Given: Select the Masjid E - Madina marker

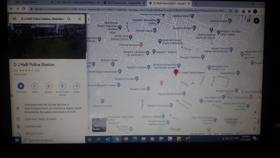Looking at the screenshot, I should click(x=154, y=52).
